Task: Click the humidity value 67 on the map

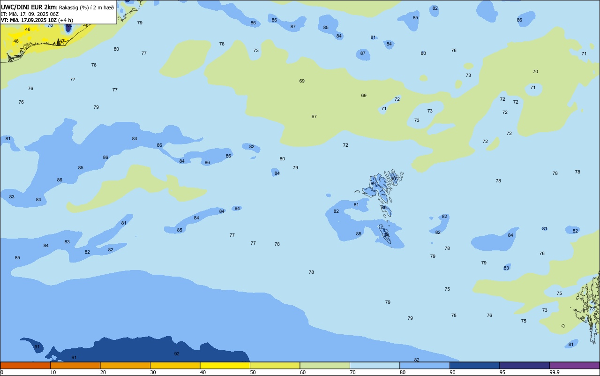Action: (x=314, y=116)
